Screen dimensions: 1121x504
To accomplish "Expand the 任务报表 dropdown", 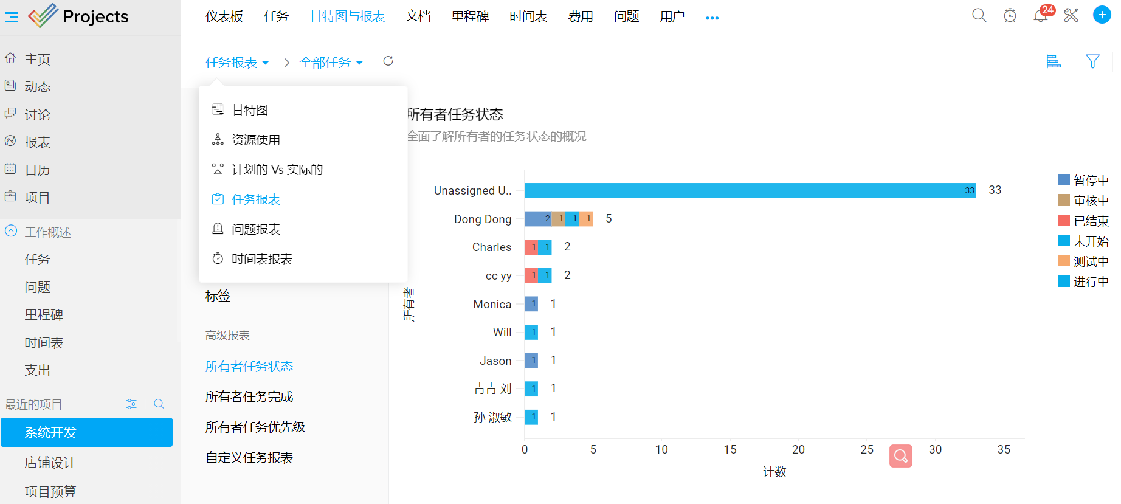I will pyautogui.click(x=236, y=63).
